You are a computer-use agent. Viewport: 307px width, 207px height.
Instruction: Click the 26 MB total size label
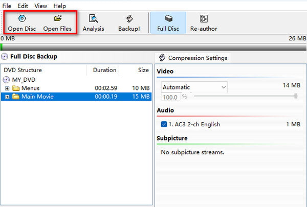pos(297,38)
